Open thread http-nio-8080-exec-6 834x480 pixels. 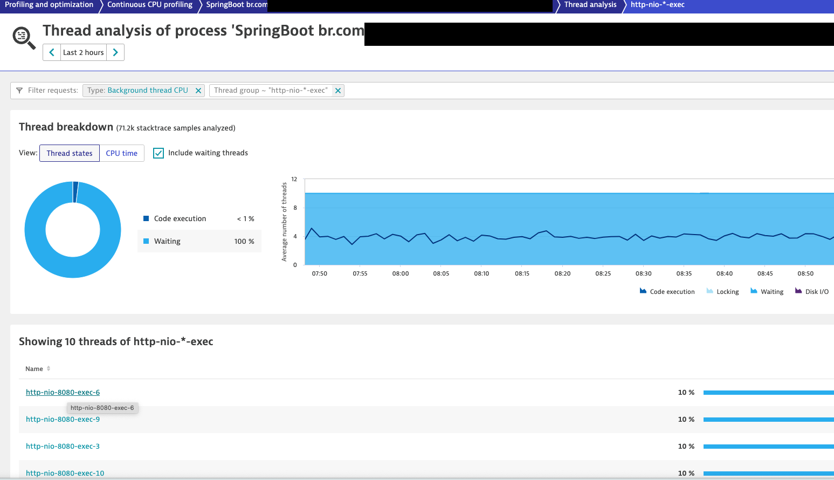63,392
